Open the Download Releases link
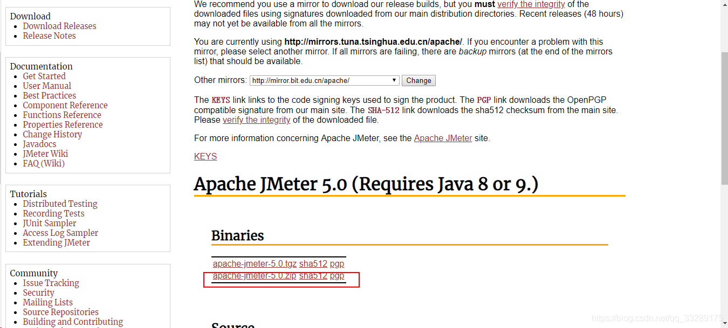The width and height of the screenshot is (728, 328). coord(59,26)
